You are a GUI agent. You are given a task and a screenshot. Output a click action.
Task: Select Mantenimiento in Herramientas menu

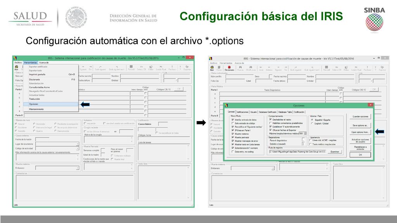50,109
